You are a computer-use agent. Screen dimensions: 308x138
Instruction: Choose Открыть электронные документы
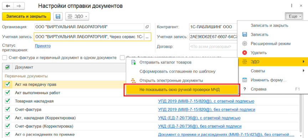click(171, 80)
